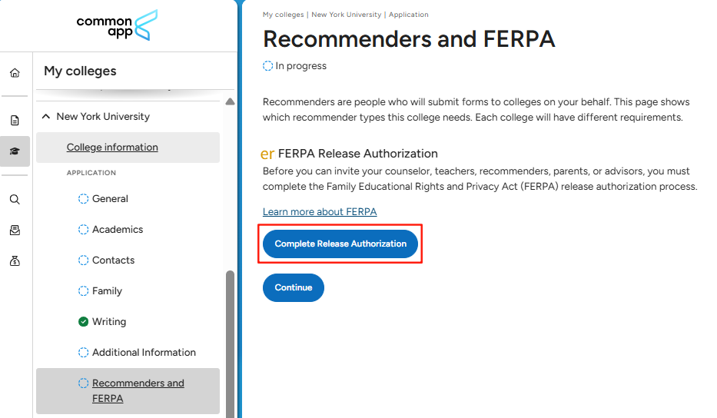
Task: Go to the Family section
Action: (107, 291)
